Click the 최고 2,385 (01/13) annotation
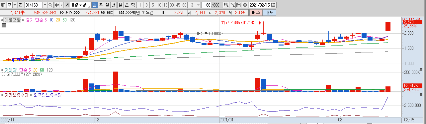The height and width of the screenshot is (124, 426). click(237, 23)
